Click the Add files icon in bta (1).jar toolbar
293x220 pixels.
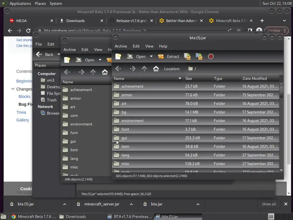[187, 56]
